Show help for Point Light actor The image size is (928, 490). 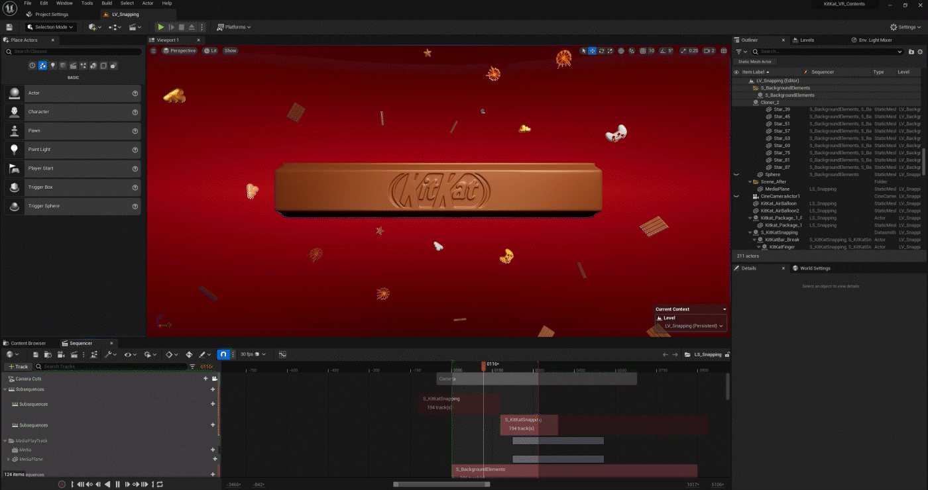click(x=135, y=150)
